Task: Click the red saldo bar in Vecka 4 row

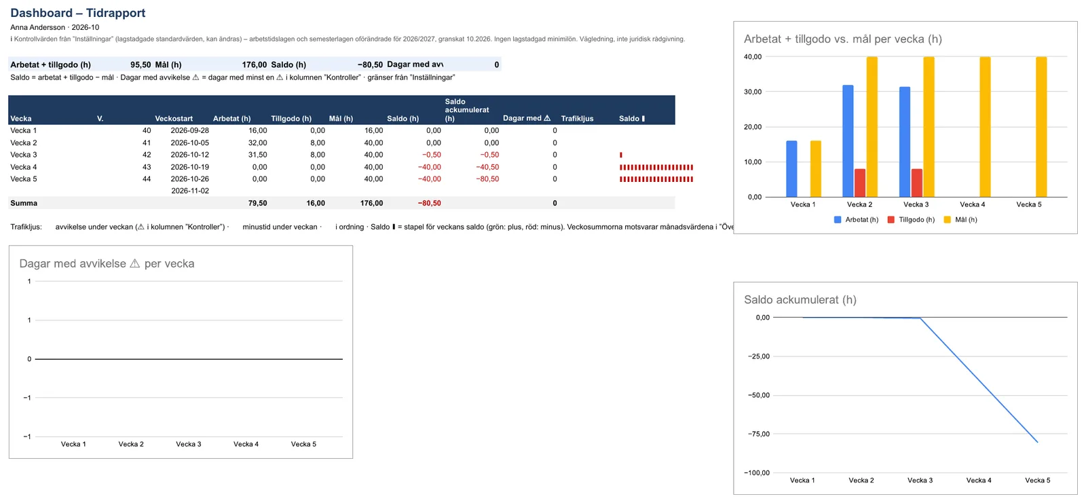Action: (656, 167)
